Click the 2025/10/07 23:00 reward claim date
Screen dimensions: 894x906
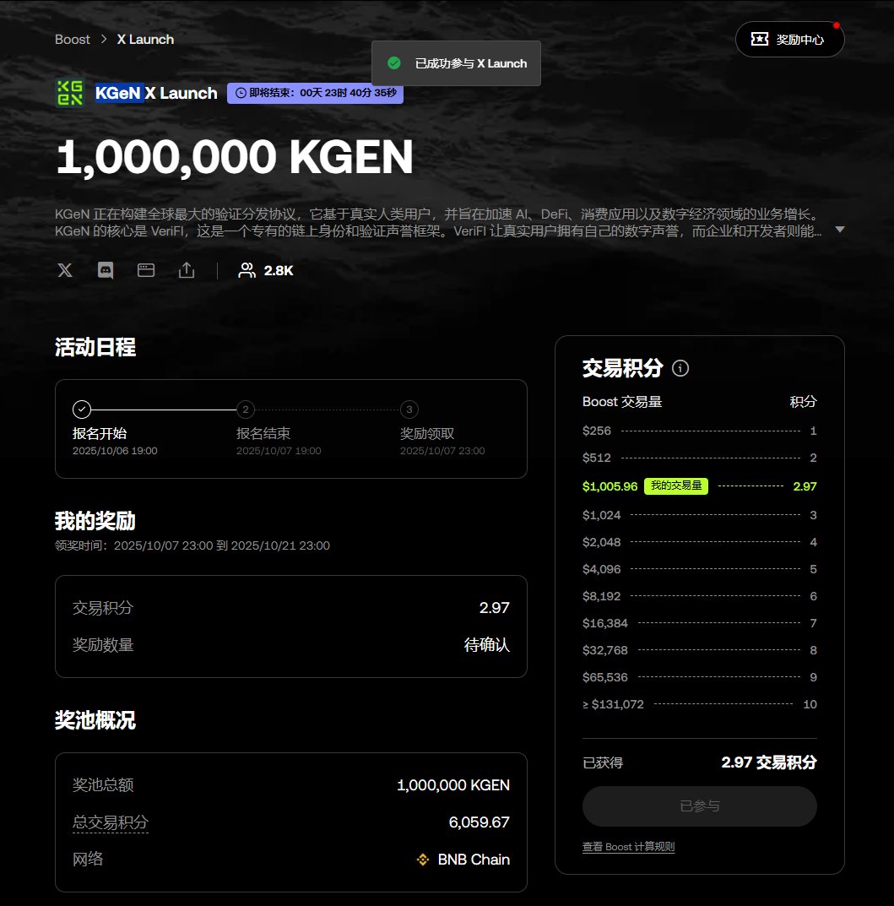point(442,451)
